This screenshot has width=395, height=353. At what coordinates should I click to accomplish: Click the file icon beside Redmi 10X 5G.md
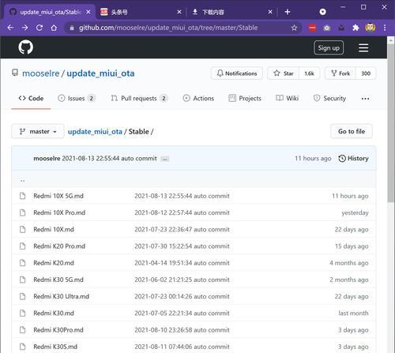pyautogui.click(x=23, y=196)
